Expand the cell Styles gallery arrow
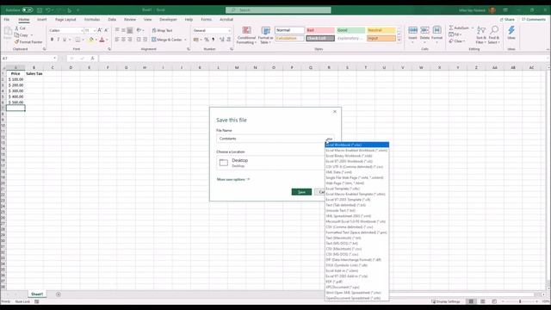The width and height of the screenshot is (551, 310). (x=399, y=40)
